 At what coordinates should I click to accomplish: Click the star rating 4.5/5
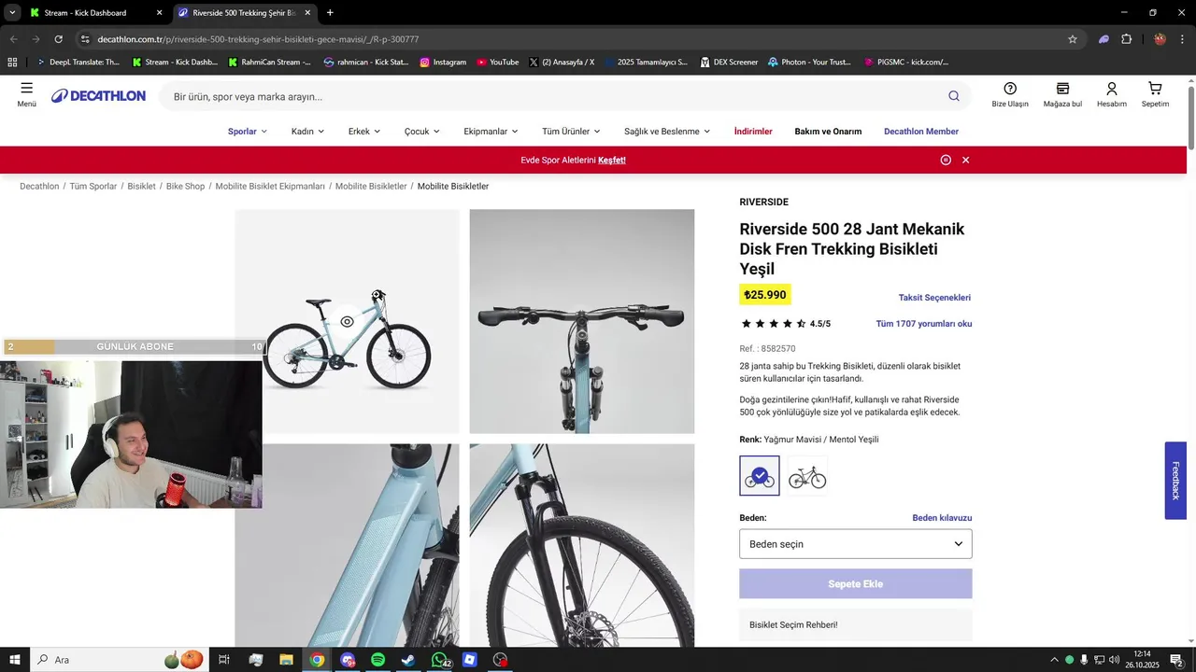[786, 324]
